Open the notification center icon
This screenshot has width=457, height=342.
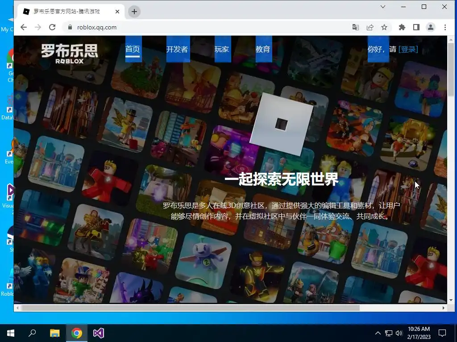coord(442,333)
